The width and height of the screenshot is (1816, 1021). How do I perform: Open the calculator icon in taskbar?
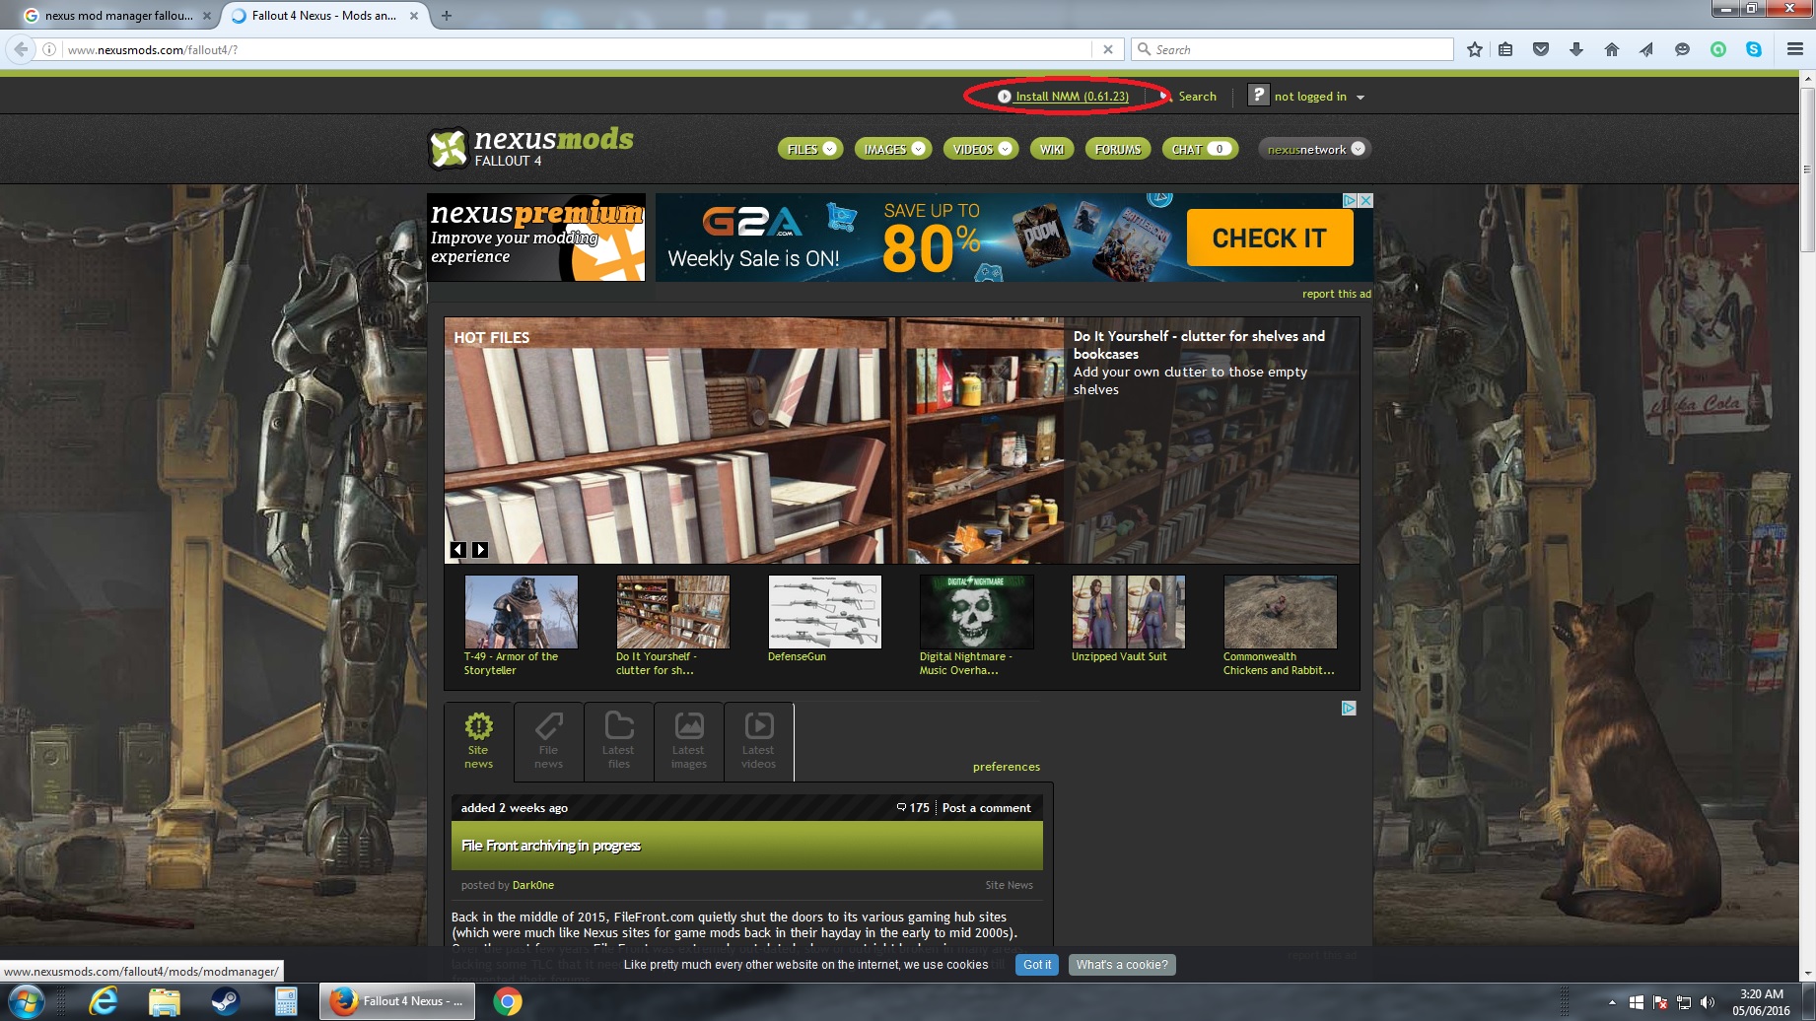pyautogui.click(x=286, y=1002)
